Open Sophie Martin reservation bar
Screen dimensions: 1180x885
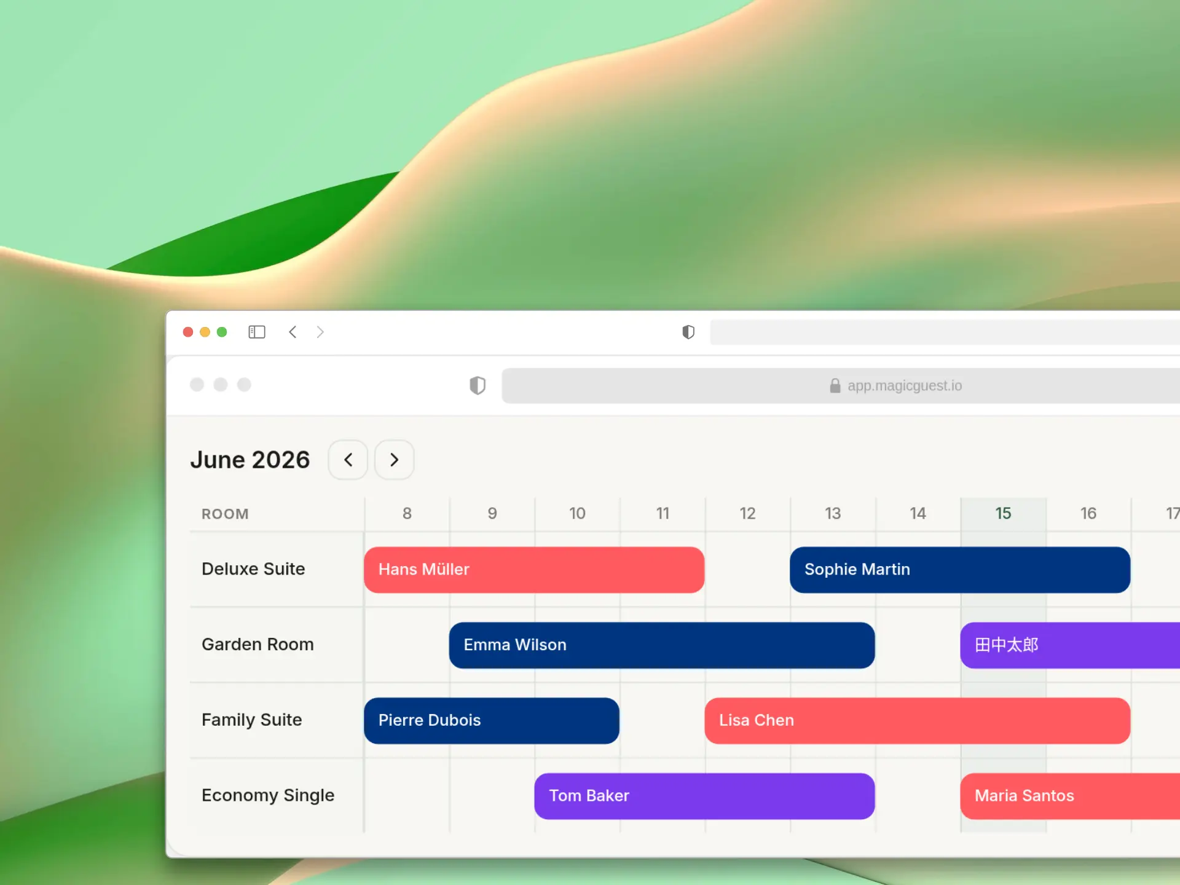tap(960, 570)
